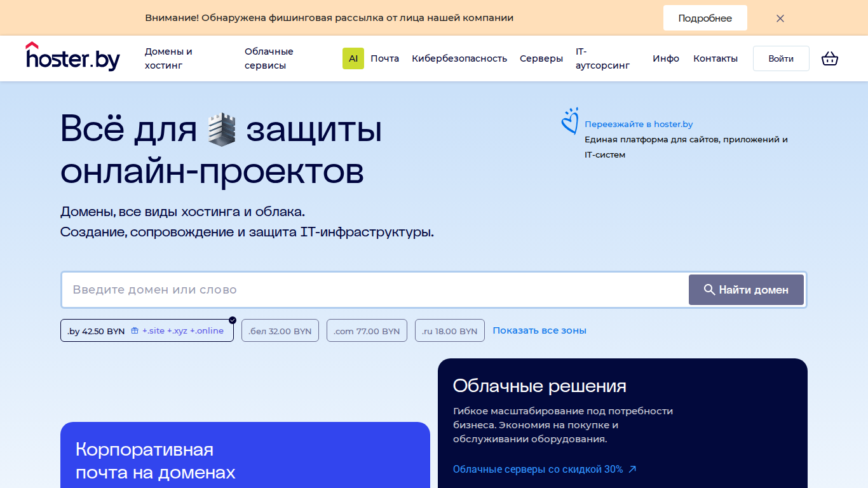Open Облачные серверы со скидкой 30% link
Viewport: 868px width, 488px height.
tap(545, 470)
